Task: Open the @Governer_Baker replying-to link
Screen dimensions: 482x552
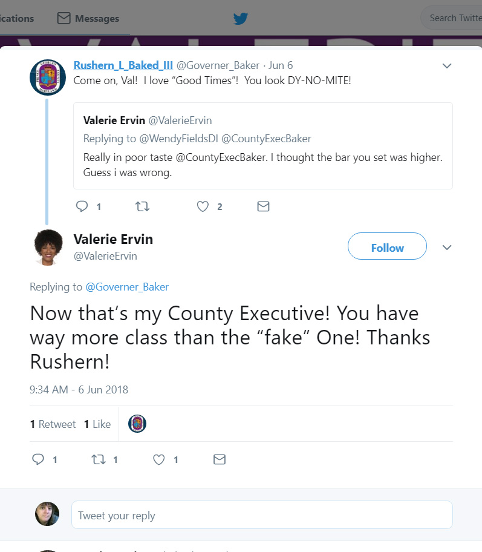Action: click(127, 287)
